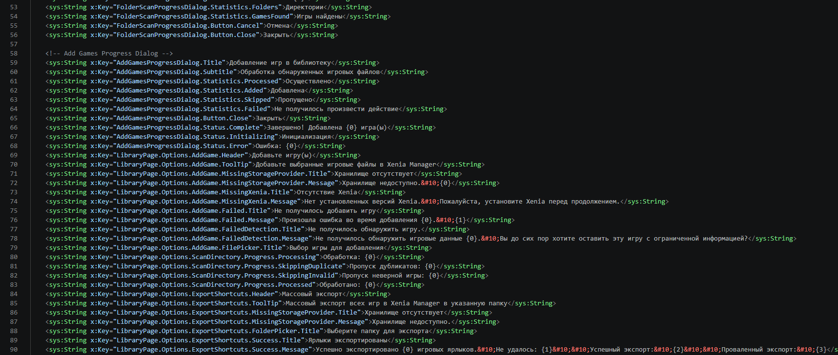Click key 'LibraryPage.Options.ExportShortcuts.ToolTip'
The width and height of the screenshot is (838, 355).
[x=197, y=303]
